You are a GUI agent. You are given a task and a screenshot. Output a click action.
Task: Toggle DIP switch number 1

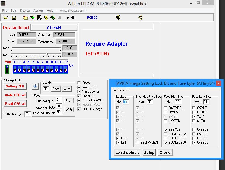(15, 69)
